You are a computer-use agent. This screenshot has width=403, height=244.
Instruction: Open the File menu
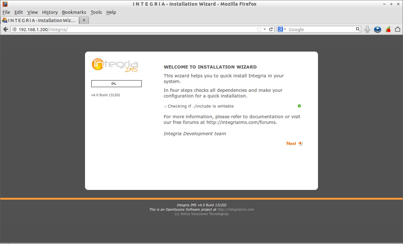pyautogui.click(x=6, y=12)
